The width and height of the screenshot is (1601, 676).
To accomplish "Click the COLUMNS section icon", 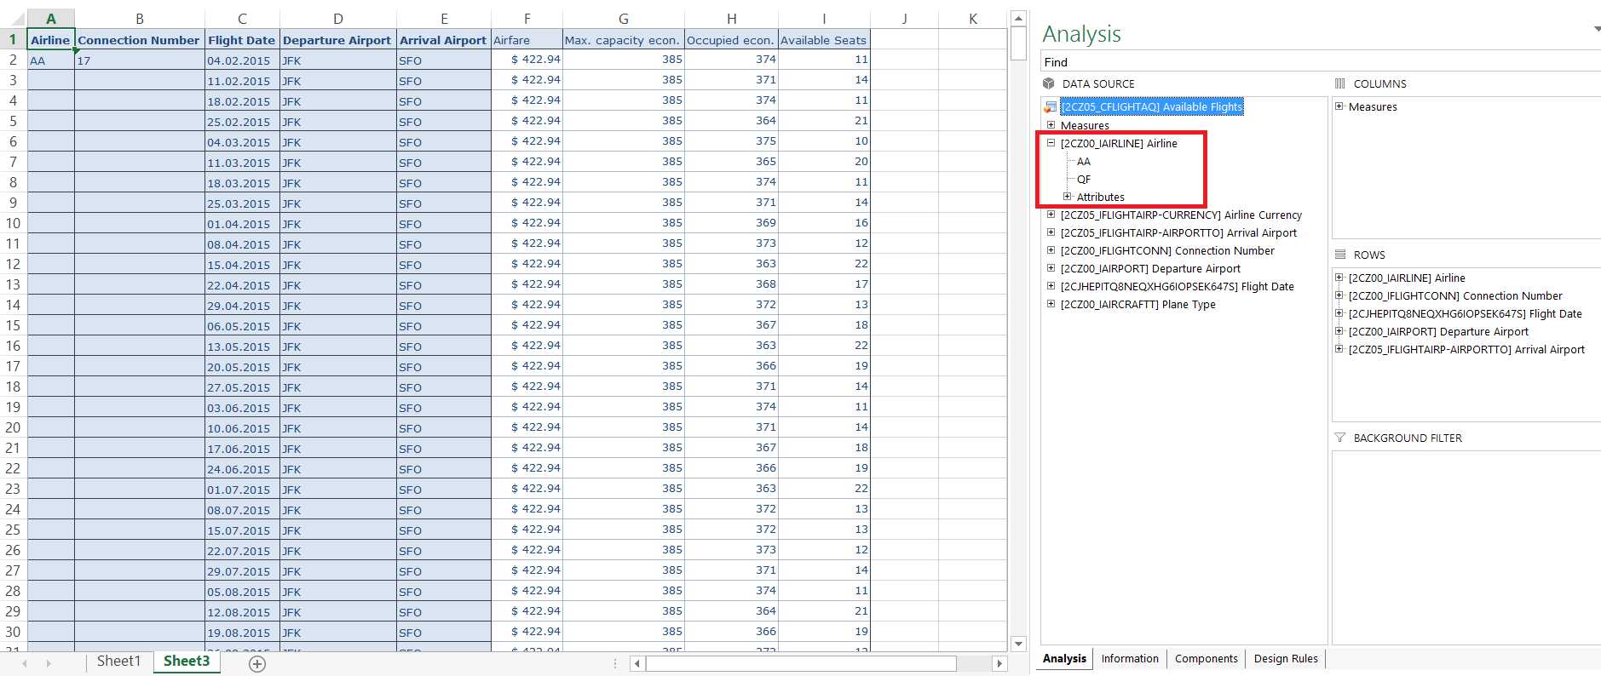I will tap(1339, 83).
